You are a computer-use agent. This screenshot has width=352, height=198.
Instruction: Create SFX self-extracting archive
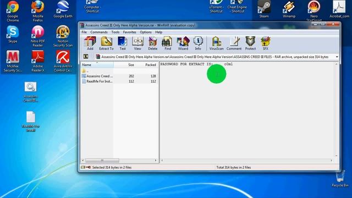tap(265, 43)
